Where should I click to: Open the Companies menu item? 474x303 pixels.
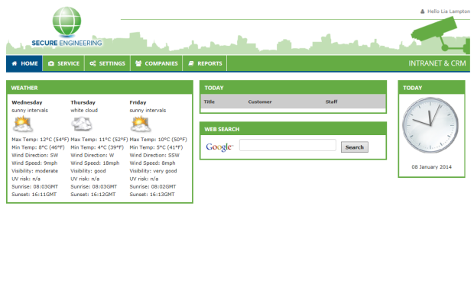[x=156, y=63]
